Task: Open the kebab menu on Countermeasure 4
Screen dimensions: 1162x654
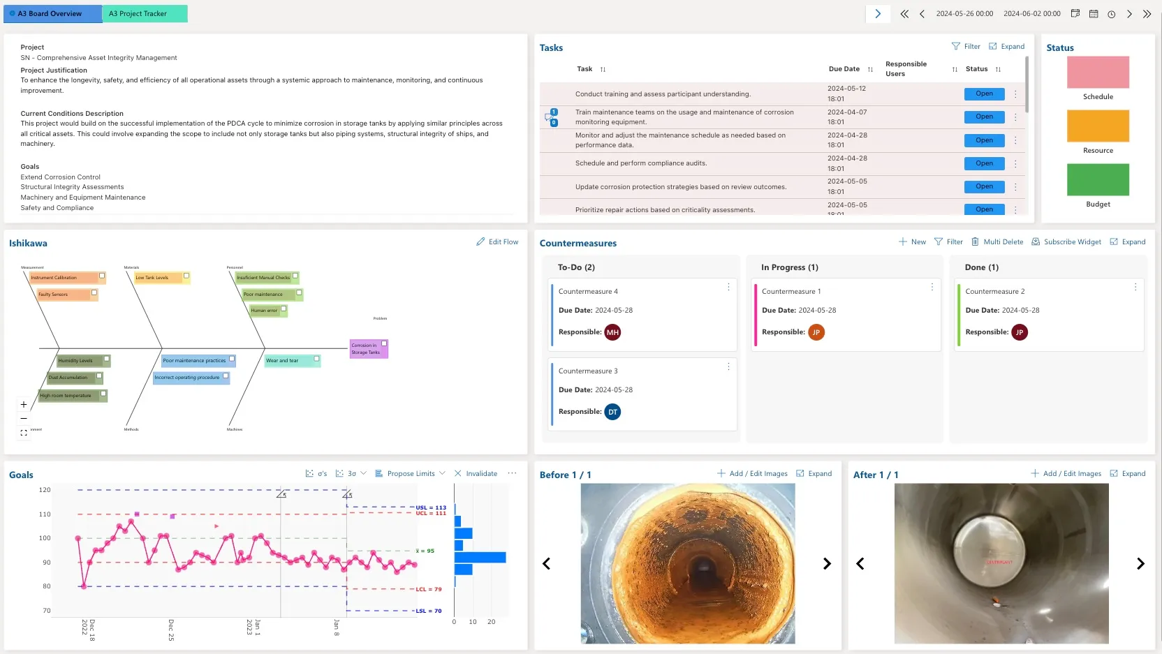Action: pos(728,287)
